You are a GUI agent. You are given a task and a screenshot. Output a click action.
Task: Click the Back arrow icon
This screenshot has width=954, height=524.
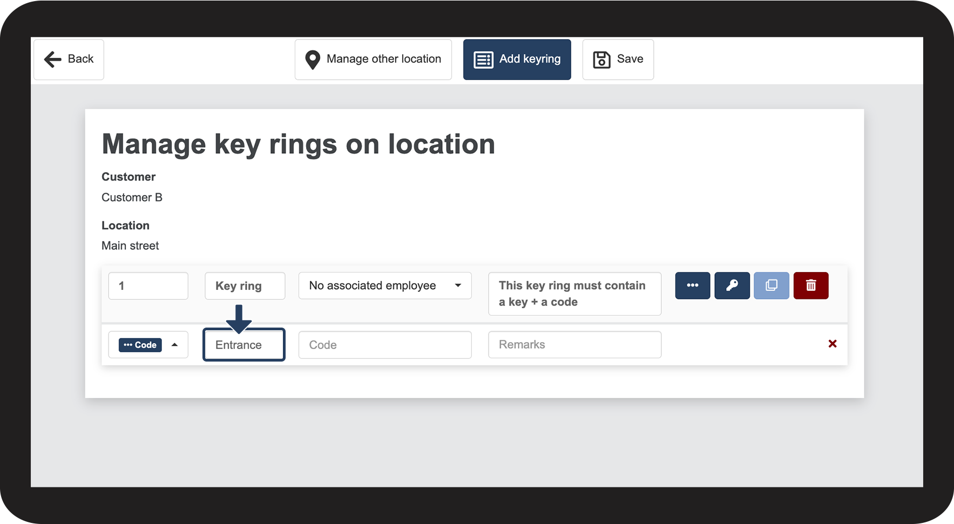coord(53,59)
